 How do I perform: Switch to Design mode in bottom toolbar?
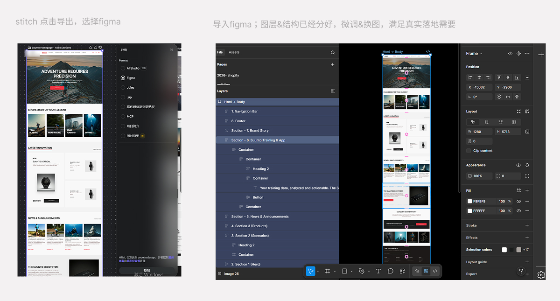point(426,271)
